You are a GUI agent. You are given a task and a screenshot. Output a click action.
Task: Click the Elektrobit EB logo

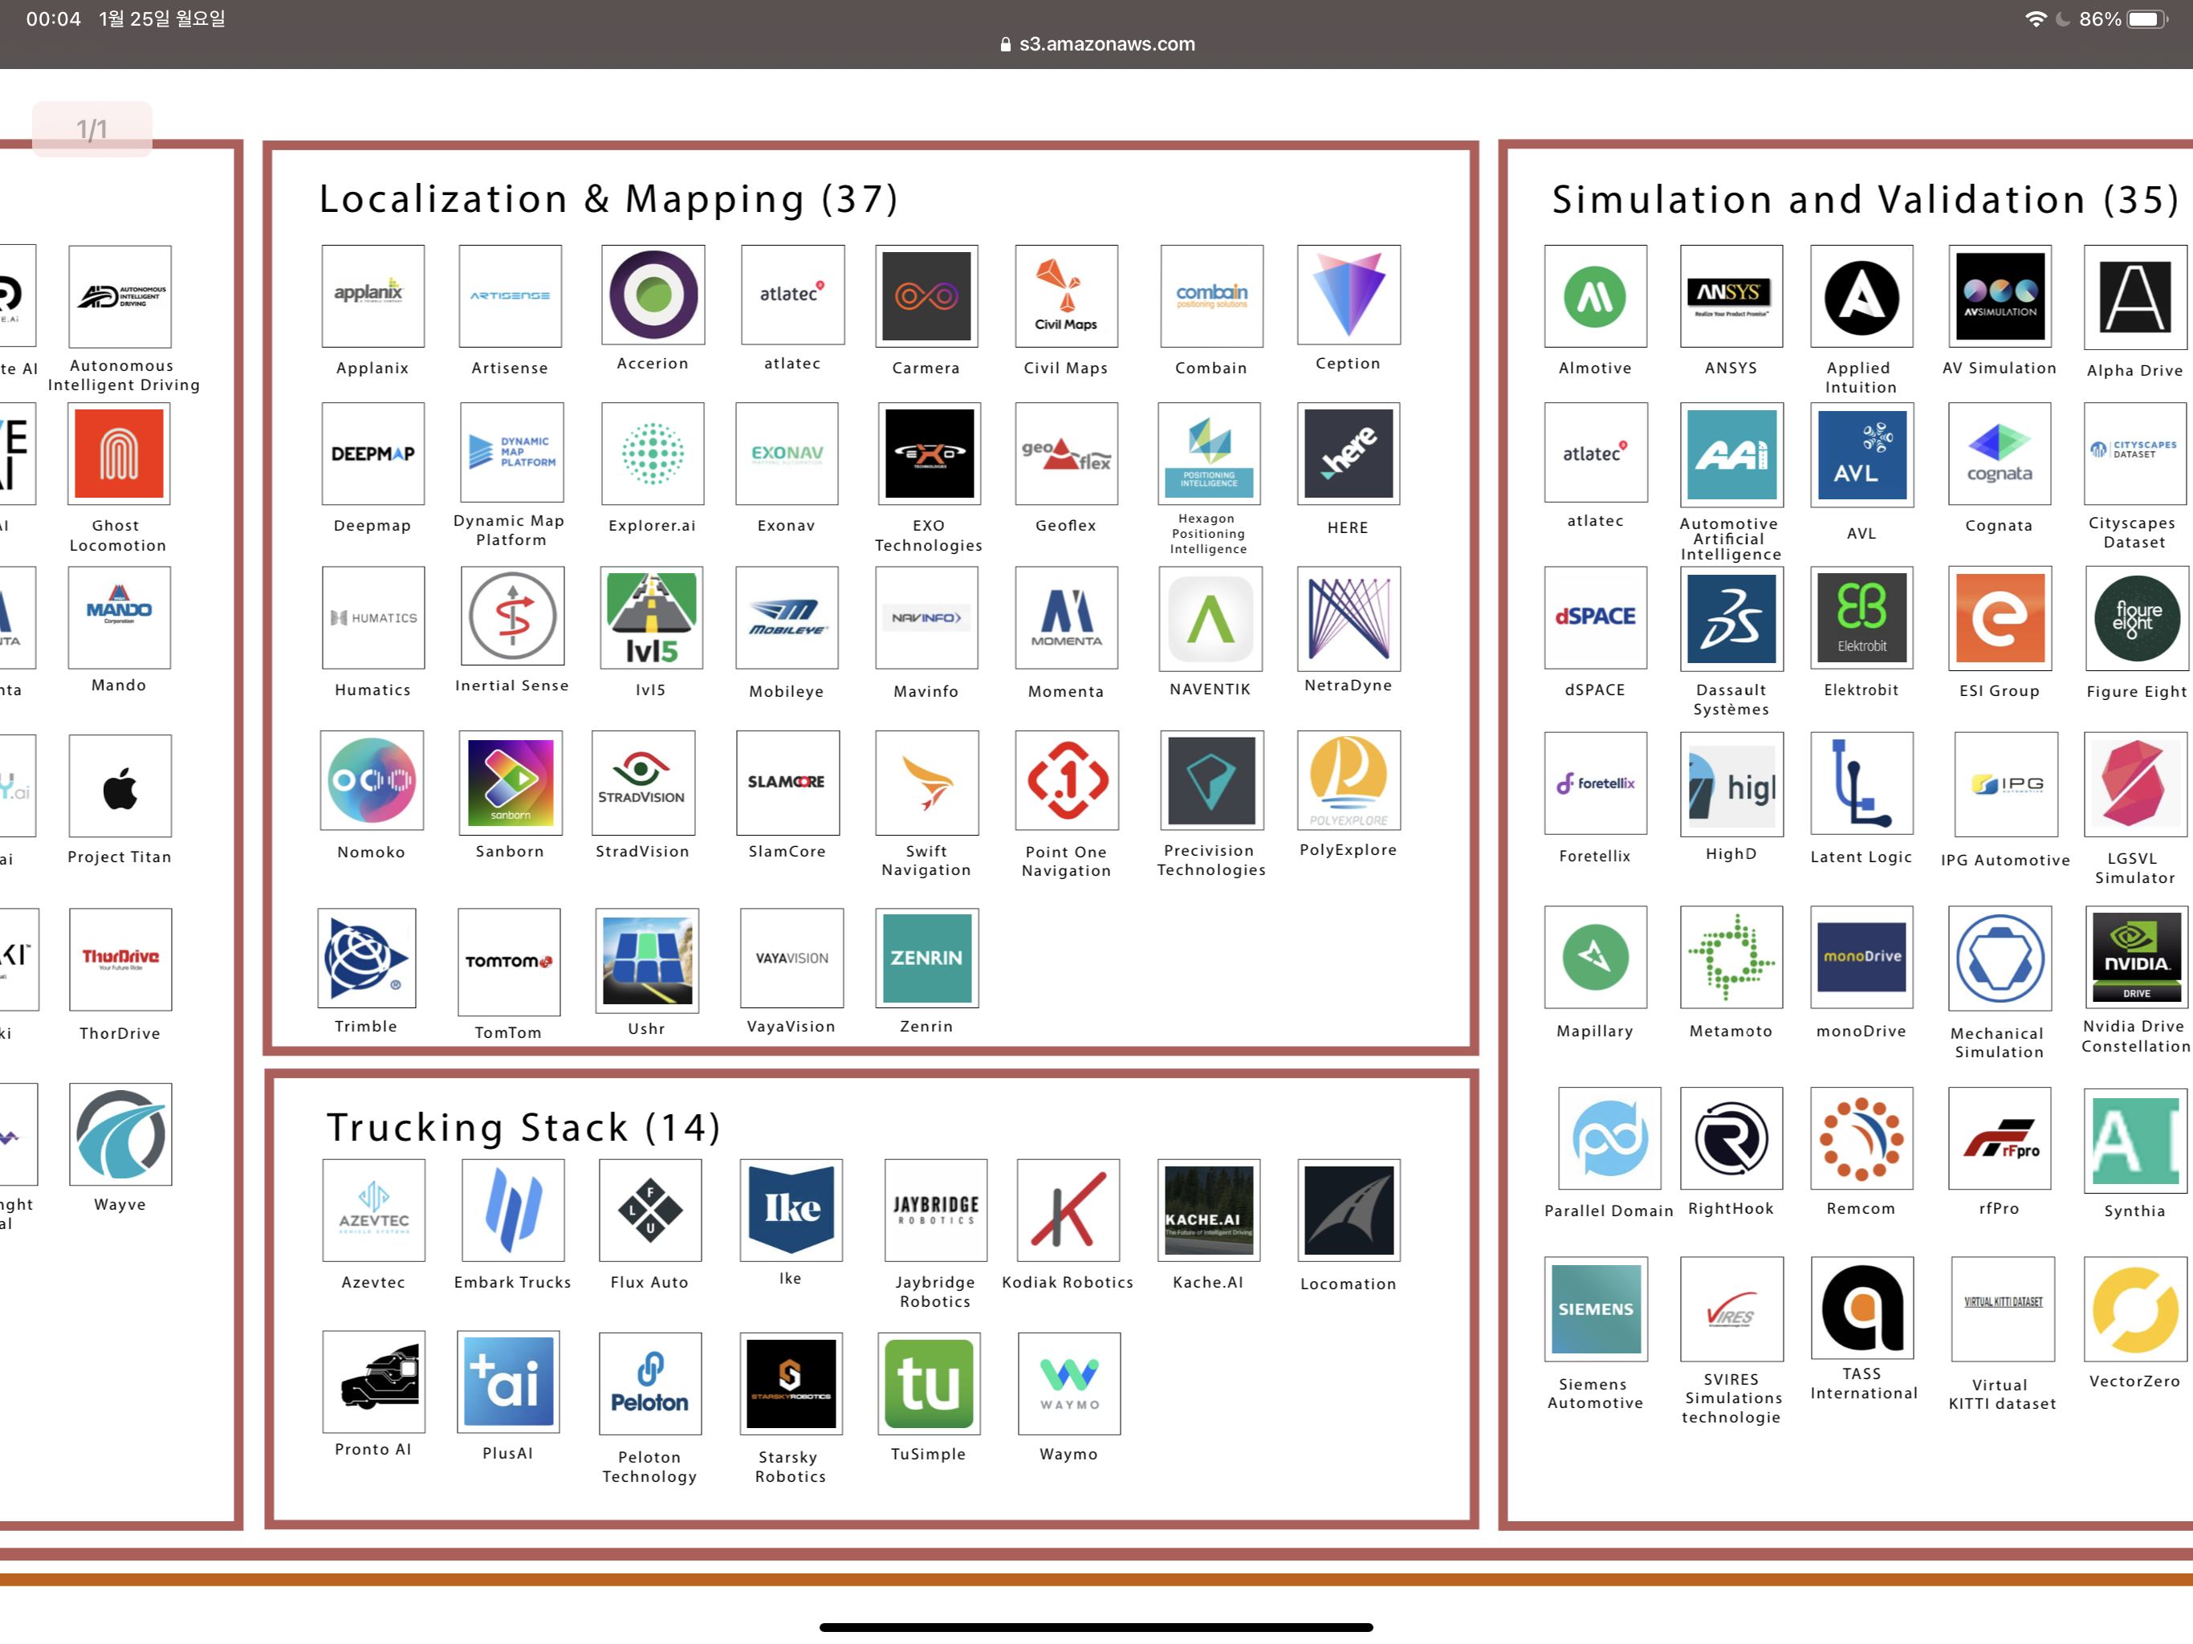tap(1861, 618)
